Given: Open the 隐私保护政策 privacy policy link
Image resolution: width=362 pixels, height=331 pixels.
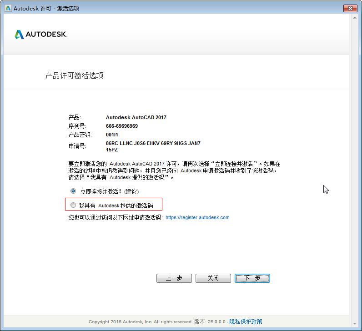Looking at the screenshot, I should click(x=246, y=321).
